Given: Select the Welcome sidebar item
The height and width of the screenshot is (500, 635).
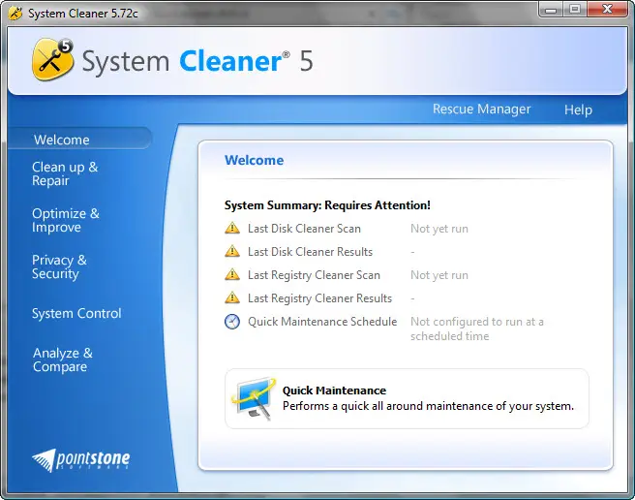Looking at the screenshot, I should click(79, 140).
